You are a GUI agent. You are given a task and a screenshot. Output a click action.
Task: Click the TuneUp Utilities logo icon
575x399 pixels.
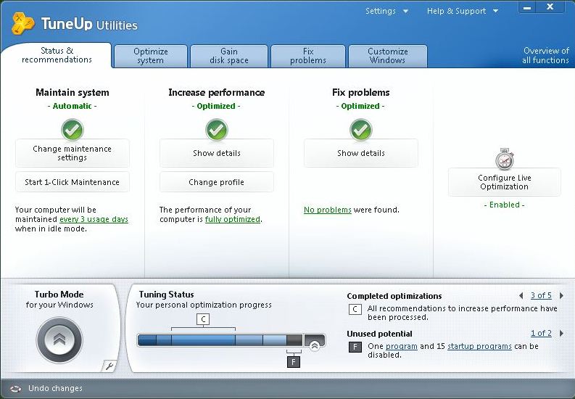click(22, 23)
